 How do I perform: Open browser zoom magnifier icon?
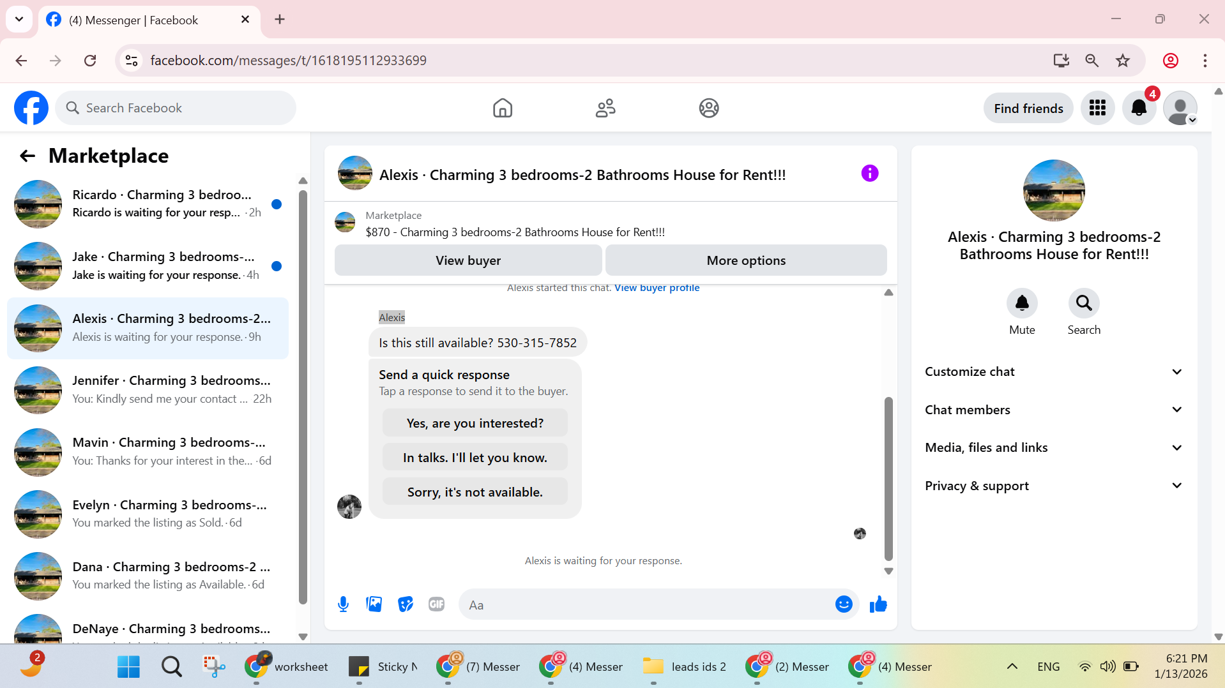(x=1092, y=61)
